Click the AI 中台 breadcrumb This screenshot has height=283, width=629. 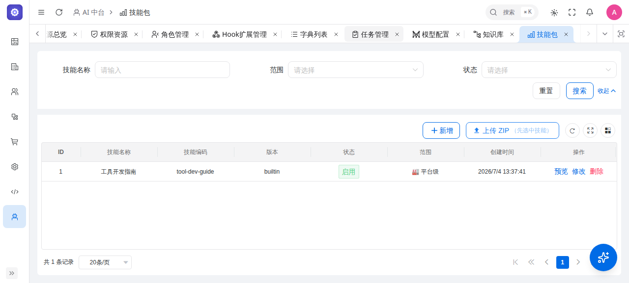pos(88,12)
